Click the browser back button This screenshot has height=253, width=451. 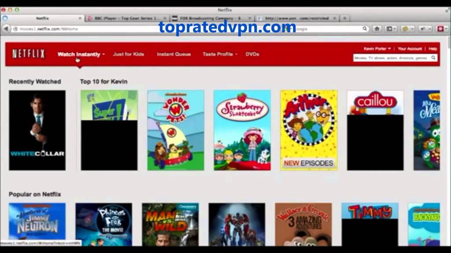[x=6, y=29]
